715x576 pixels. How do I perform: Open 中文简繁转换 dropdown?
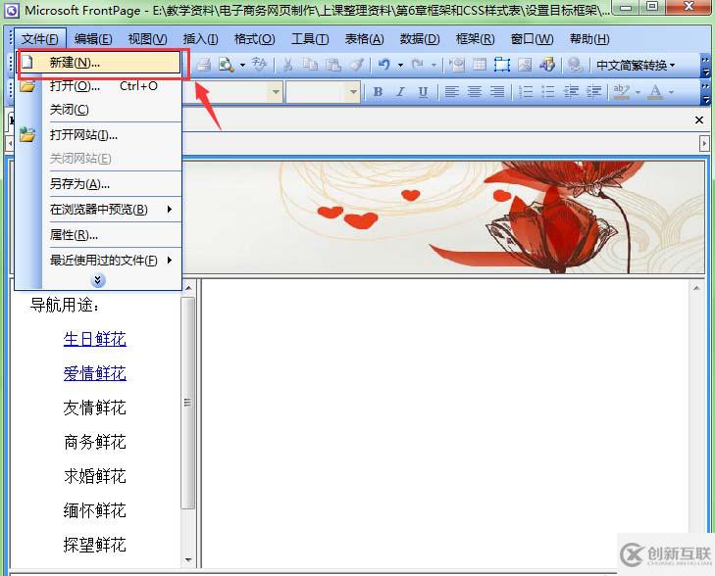tap(636, 65)
